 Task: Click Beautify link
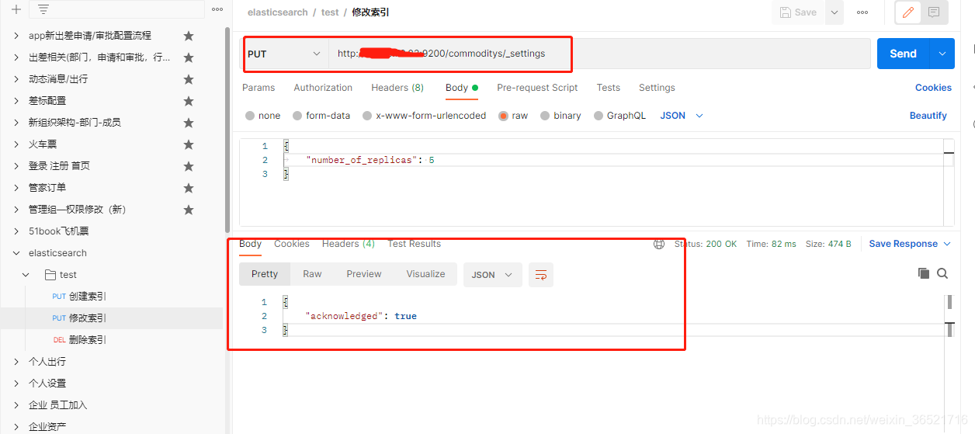click(x=928, y=116)
